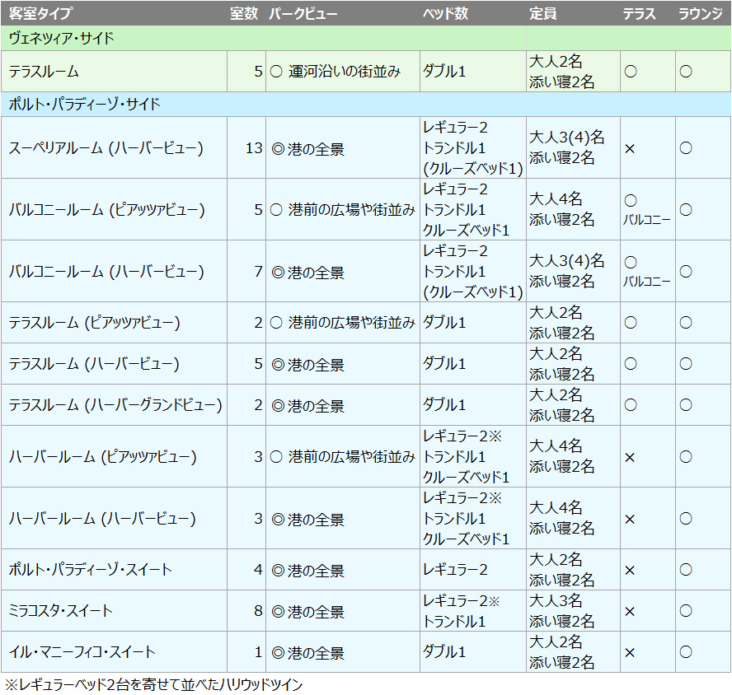Click the terrace × mark for スーペリアルーム (ハーバービュー)
Screen dimensions: 732x695
[630, 149]
